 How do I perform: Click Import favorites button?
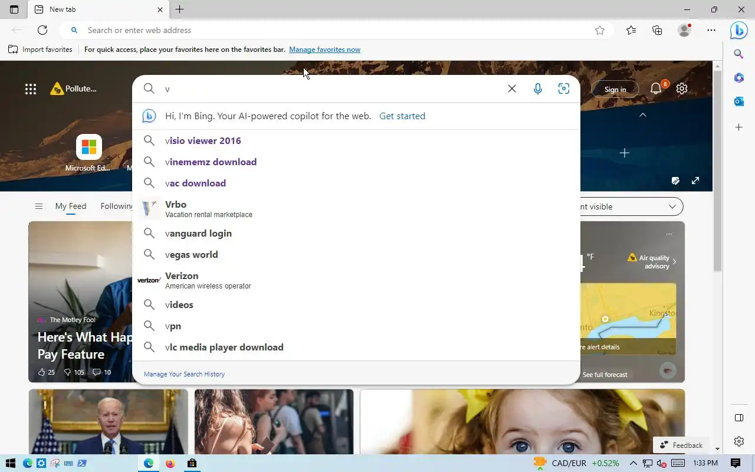click(x=41, y=50)
